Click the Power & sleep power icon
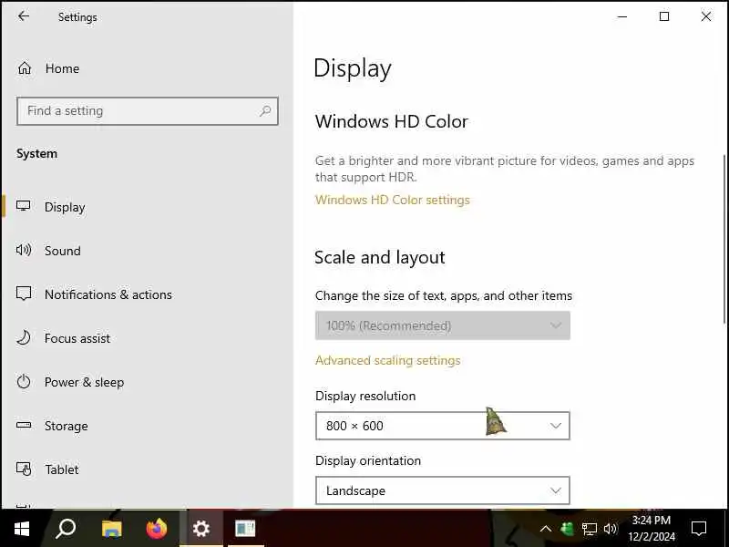This screenshot has width=729, height=547. point(24,381)
